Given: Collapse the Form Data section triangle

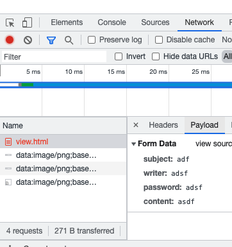Looking at the screenshot, I should [134, 144].
